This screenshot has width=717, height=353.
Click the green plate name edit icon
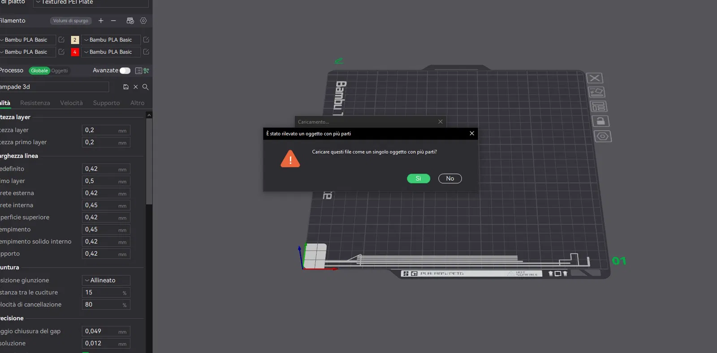click(339, 61)
